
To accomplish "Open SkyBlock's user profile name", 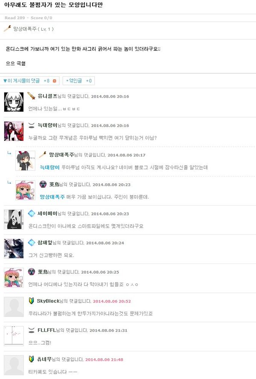I will [48, 301].
